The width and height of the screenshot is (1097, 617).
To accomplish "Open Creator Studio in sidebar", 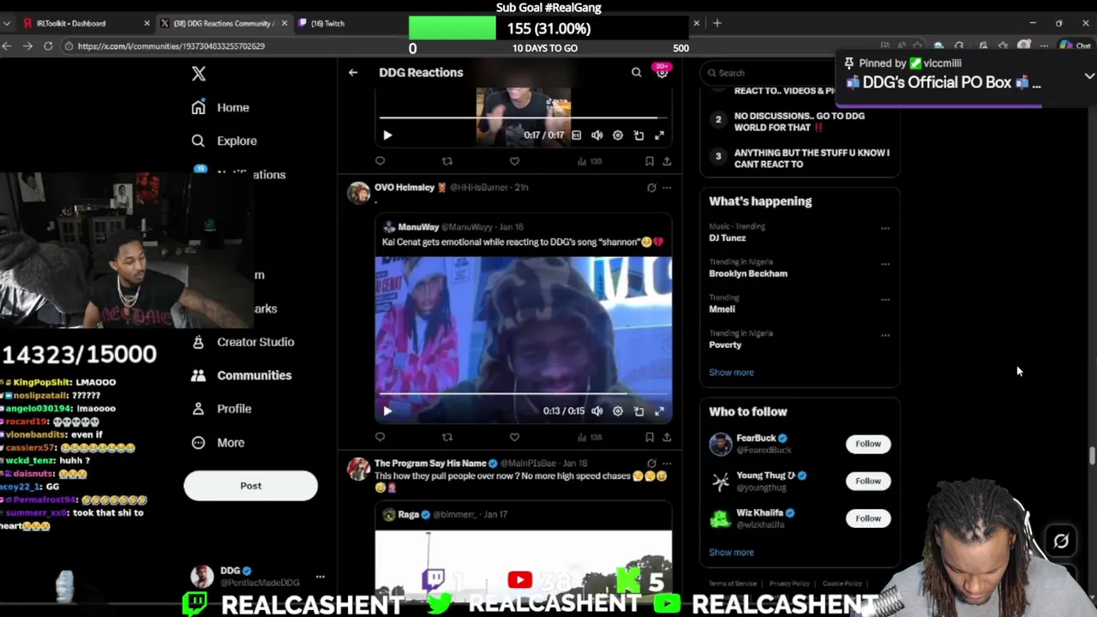I will [x=243, y=342].
